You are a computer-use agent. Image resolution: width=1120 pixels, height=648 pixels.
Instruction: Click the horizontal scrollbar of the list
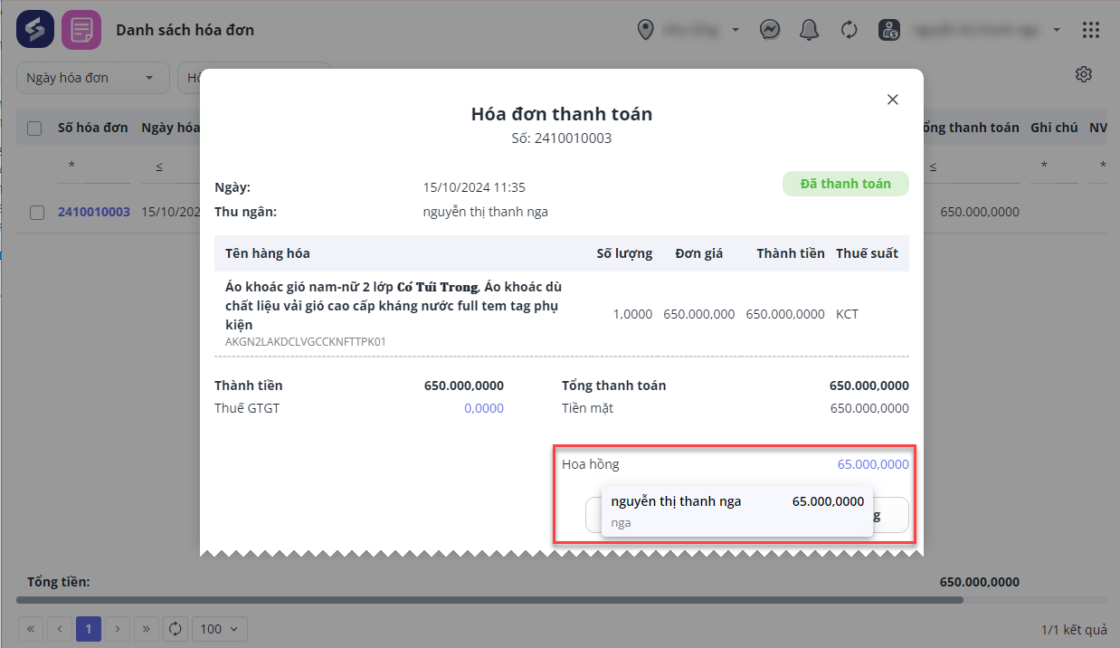489,600
